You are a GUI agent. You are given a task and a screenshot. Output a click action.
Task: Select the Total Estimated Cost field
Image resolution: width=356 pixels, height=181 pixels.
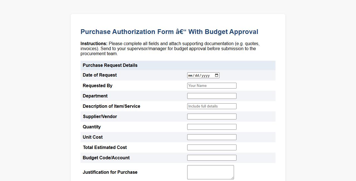(x=211, y=147)
